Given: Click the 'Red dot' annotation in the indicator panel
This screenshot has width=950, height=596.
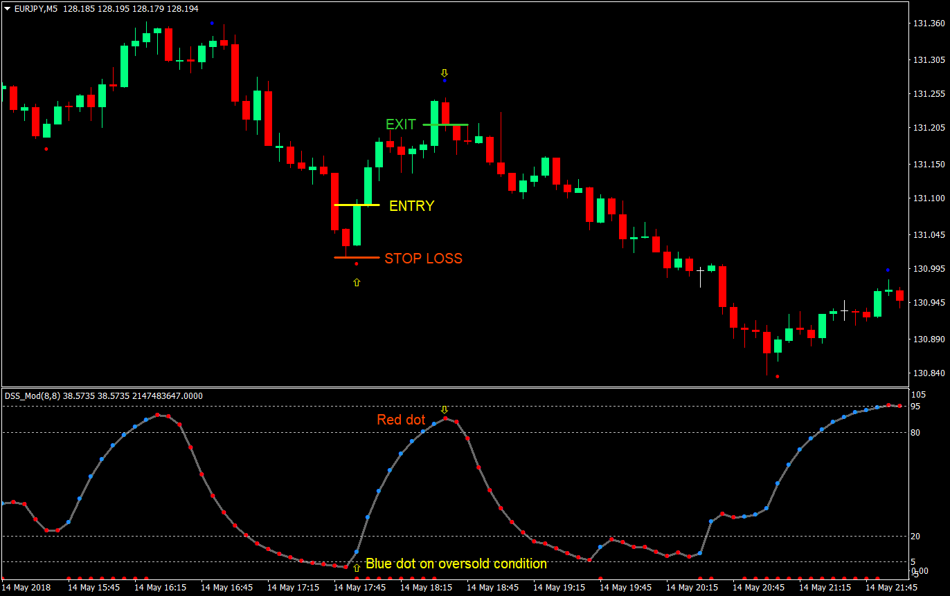Looking at the screenshot, I should tap(401, 420).
